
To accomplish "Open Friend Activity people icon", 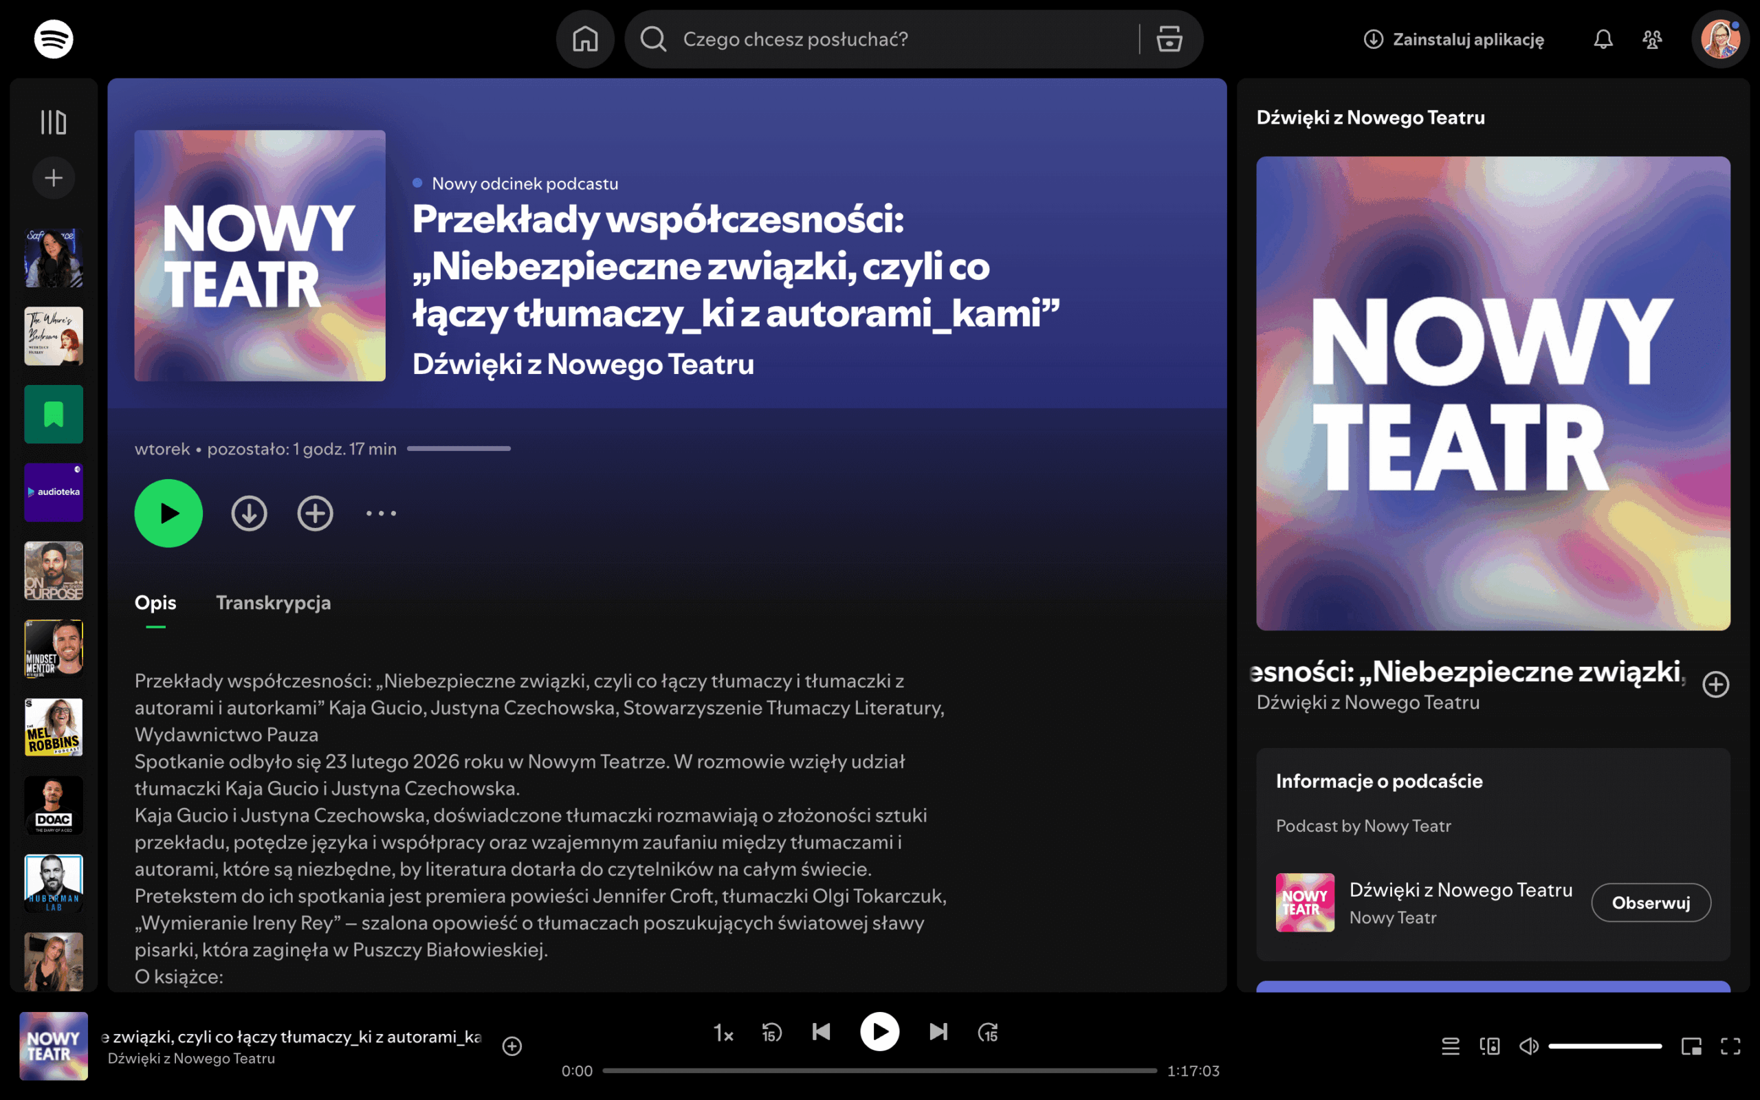I will tap(1651, 39).
